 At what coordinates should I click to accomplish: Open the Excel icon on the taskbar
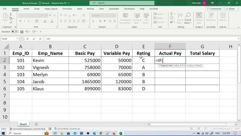(120, 133)
